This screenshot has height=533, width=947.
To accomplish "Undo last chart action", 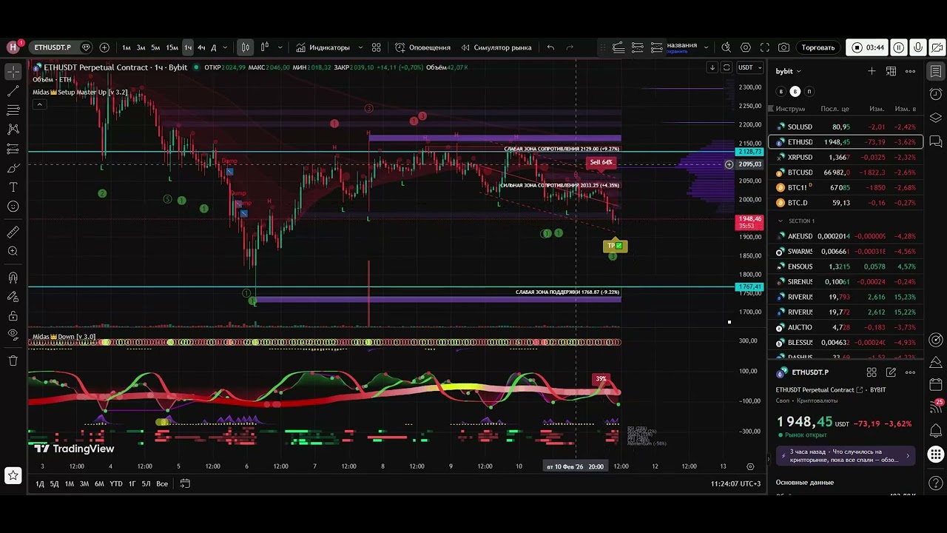I will point(550,47).
